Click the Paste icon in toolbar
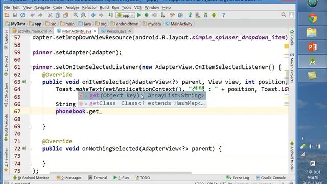This screenshot has width=327, height=184. [x=66, y=15]
